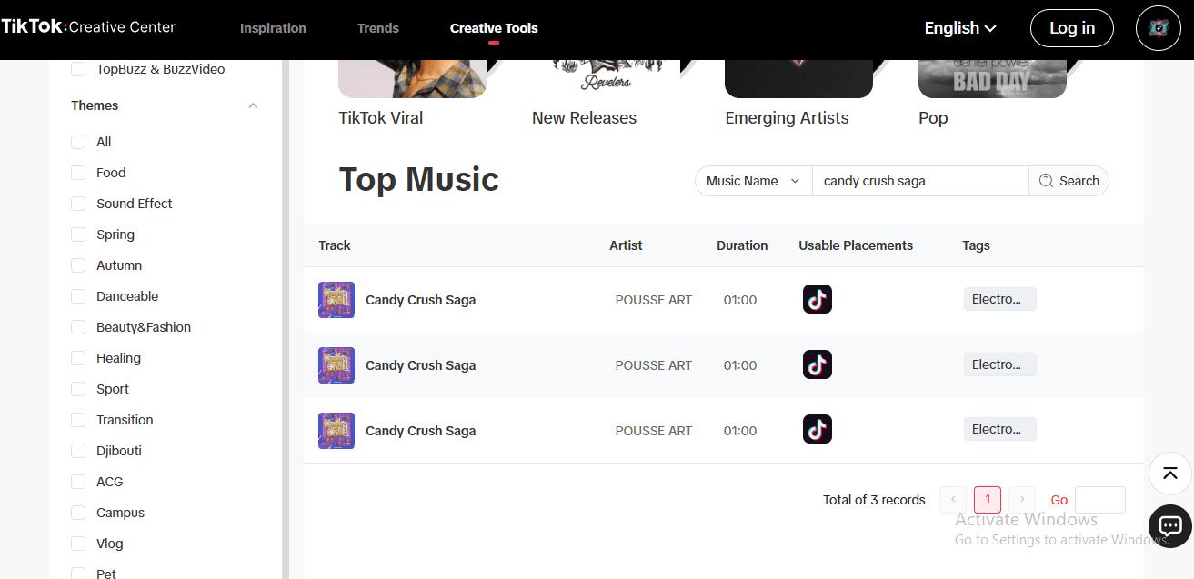Select page 1 in pagination
Viewport: 1194px width, 579px height.
point(988,499)
